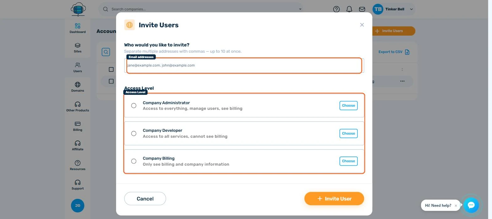This screenshot has height=219, width=492.
Task: Go to Users in the sidebar
Action: click(78, 67)
